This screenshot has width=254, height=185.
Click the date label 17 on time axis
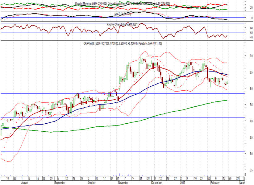105,178
